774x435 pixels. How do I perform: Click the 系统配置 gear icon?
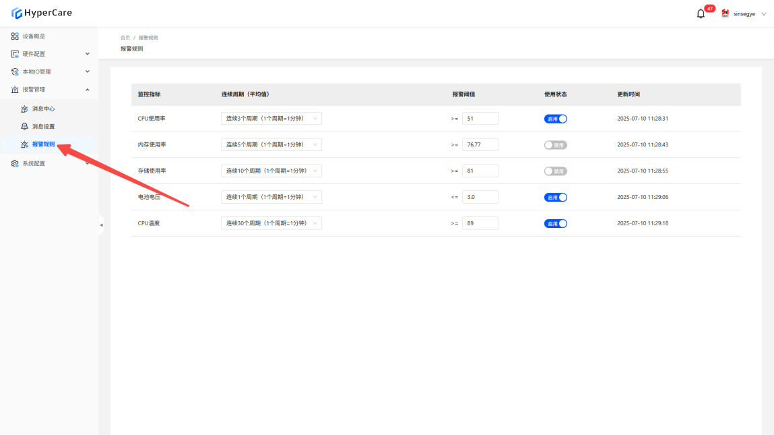(15, 164)
